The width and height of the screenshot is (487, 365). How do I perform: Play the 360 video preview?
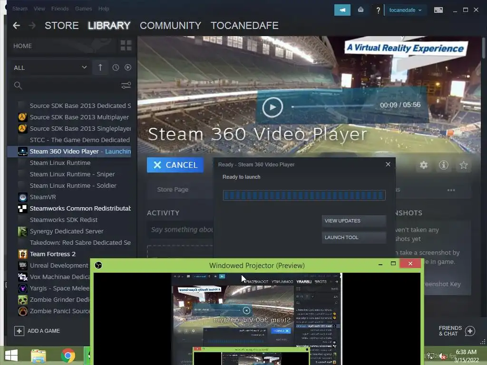(x=273, y=107)
